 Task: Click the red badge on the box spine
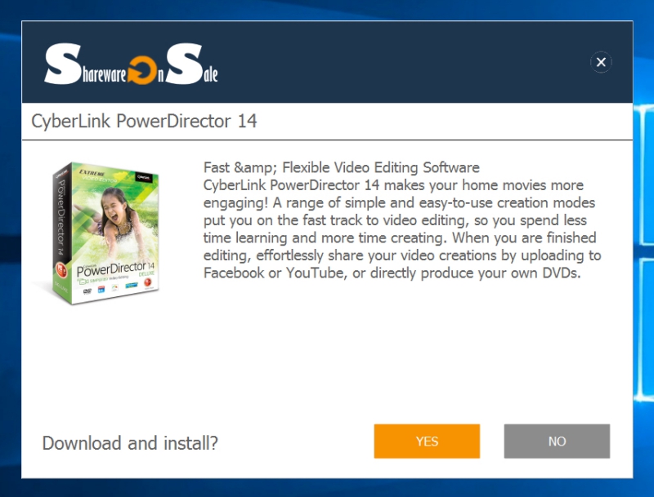61,270
